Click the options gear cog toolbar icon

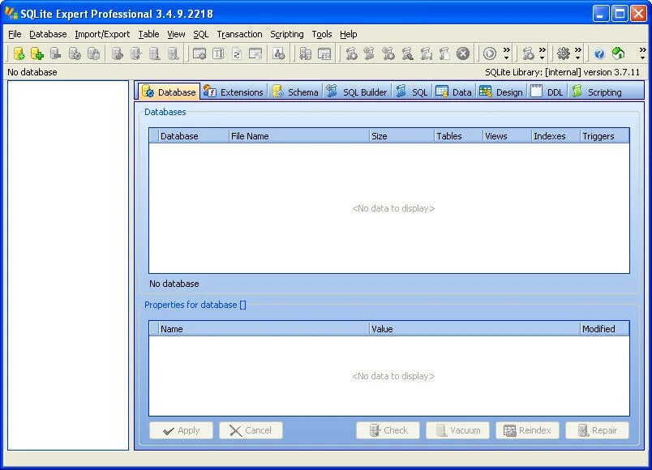(564, 53)
